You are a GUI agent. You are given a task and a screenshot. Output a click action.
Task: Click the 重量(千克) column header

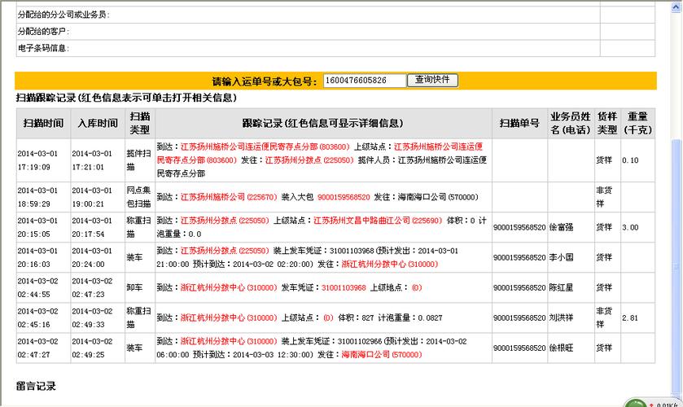pos(637,123)
